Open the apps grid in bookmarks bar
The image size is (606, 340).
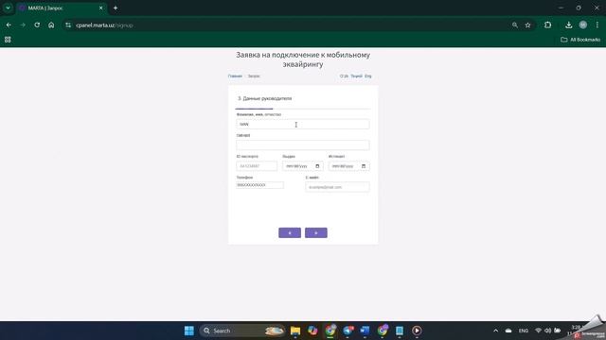8,40
